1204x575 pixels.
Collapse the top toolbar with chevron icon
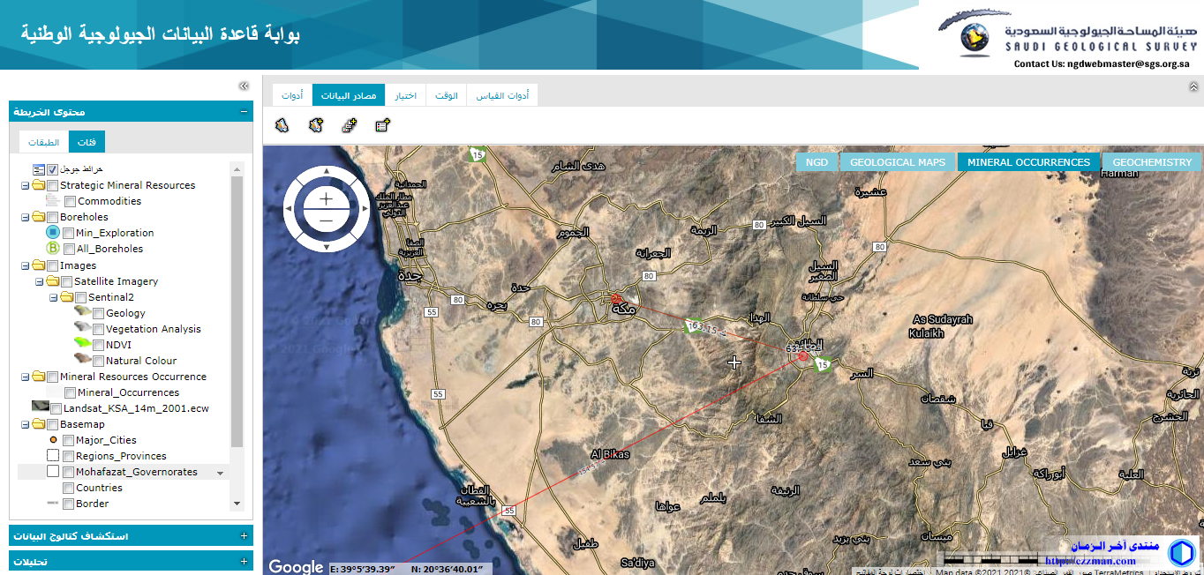pyautogui.click(x=1193, y=86)
